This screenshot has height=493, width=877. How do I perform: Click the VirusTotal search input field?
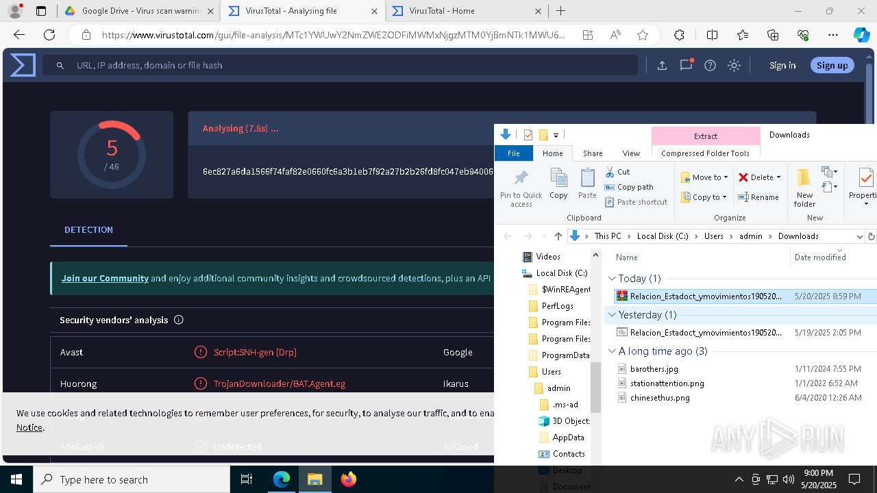pyautogui.click(x=341, y=65)
